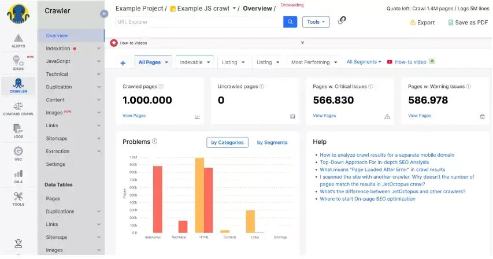Viewport: 493px width, 259px height.
Task: Open the GA 4 analytics icon
Action: click(18, 175)
